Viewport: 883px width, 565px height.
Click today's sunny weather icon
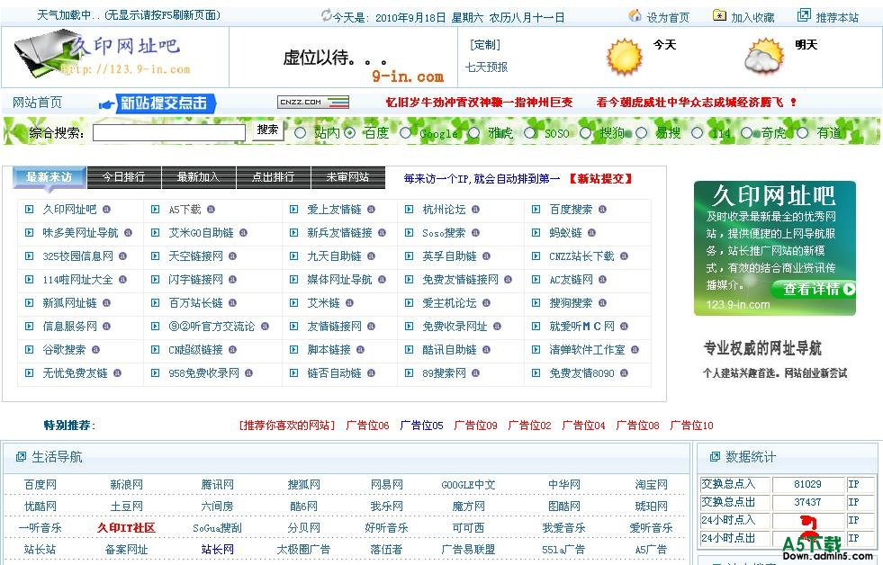tap(624, 57)
